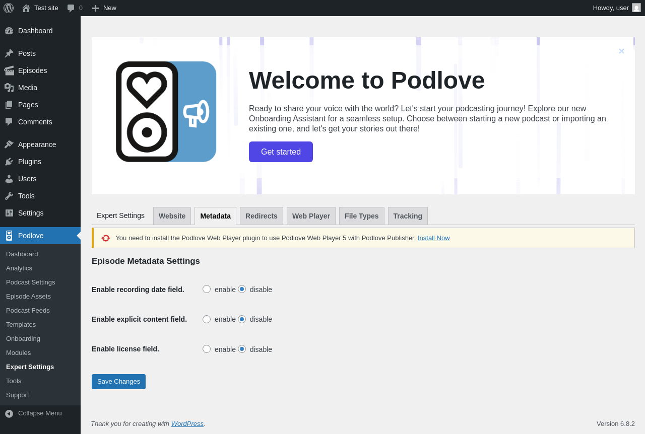Viewport: 645px width, 434px height.
Task: Open the Redirects tab
Action: (x=262, y=216)
